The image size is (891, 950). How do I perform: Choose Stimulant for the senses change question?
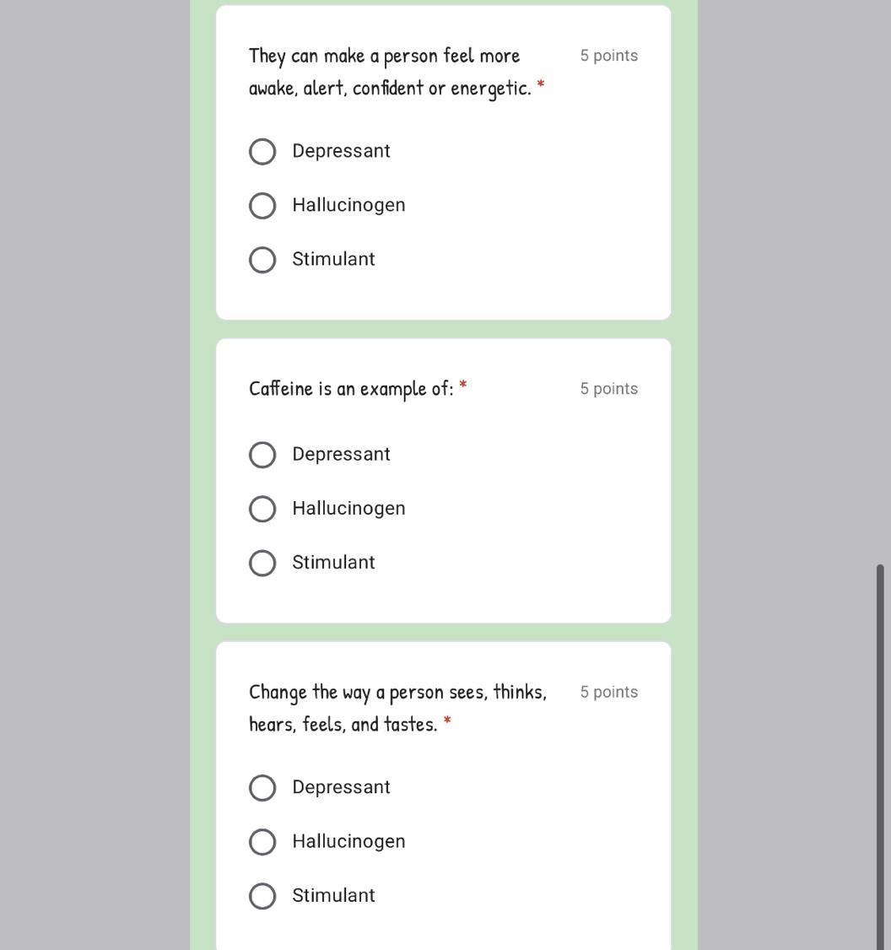click(262, 896)
